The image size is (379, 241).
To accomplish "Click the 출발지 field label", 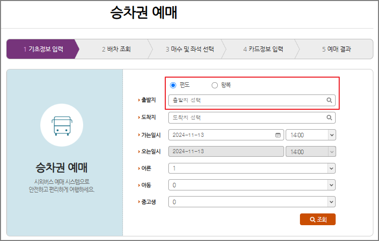I will click(x=148, y=100).
